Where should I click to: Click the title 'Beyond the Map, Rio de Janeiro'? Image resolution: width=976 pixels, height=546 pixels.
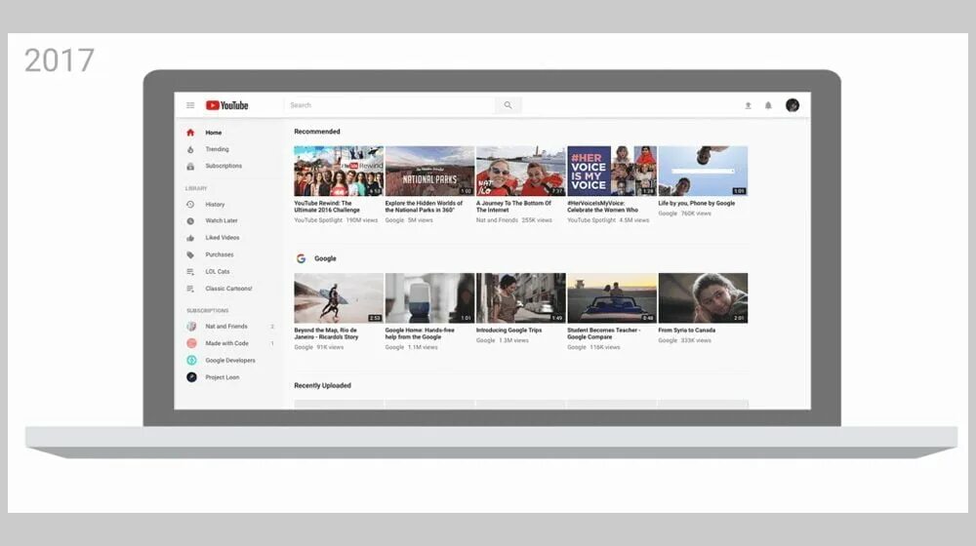click(x=326, y=333)
